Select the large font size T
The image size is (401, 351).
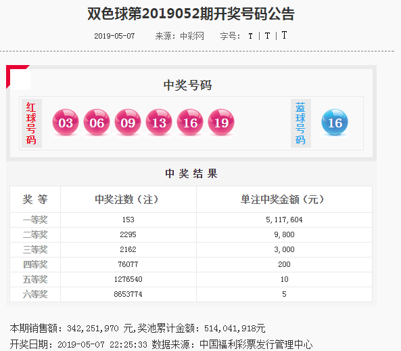tap(284, 35)
